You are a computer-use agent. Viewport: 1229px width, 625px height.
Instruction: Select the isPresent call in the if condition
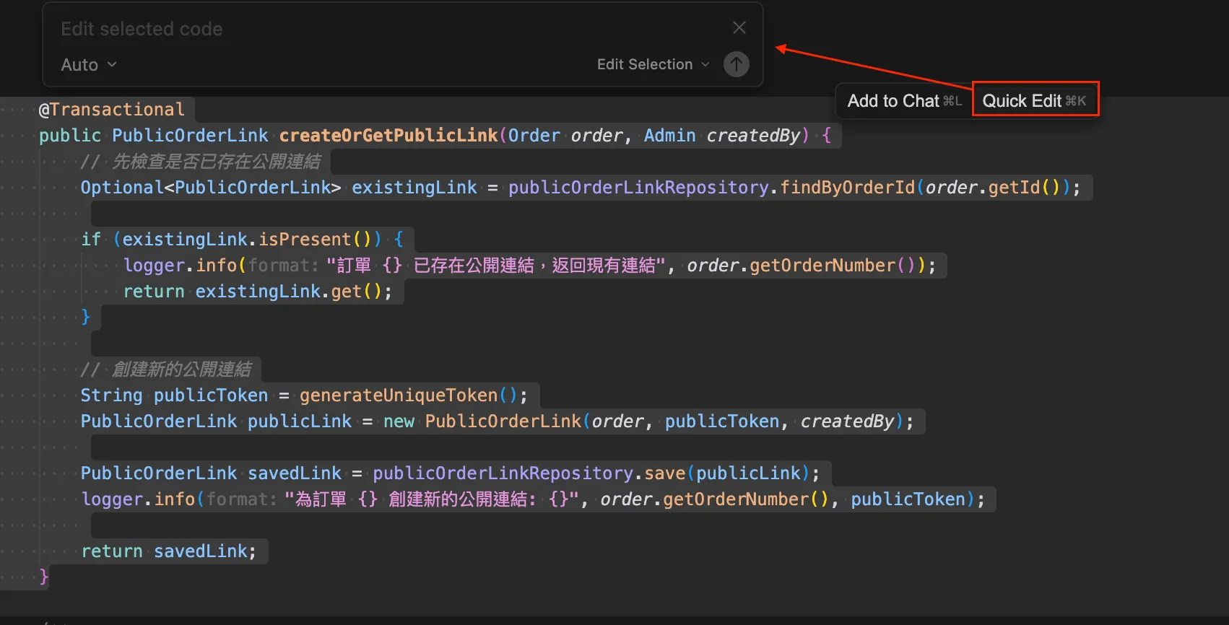point(304,240)
